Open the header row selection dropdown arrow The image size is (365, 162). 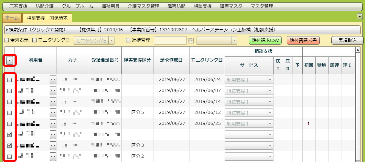[x=10, y=60]
